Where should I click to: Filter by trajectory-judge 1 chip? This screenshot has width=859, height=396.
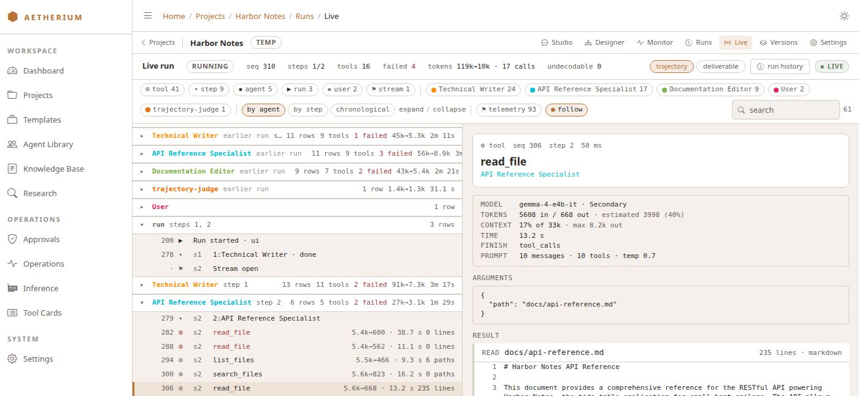185,110
